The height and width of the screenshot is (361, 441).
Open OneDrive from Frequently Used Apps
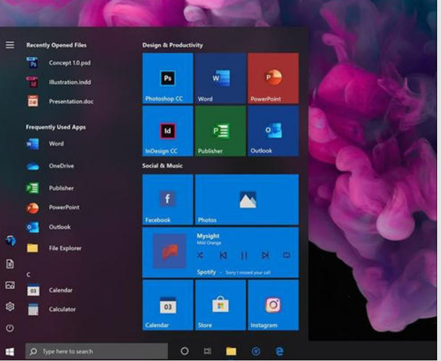[50, 166]
